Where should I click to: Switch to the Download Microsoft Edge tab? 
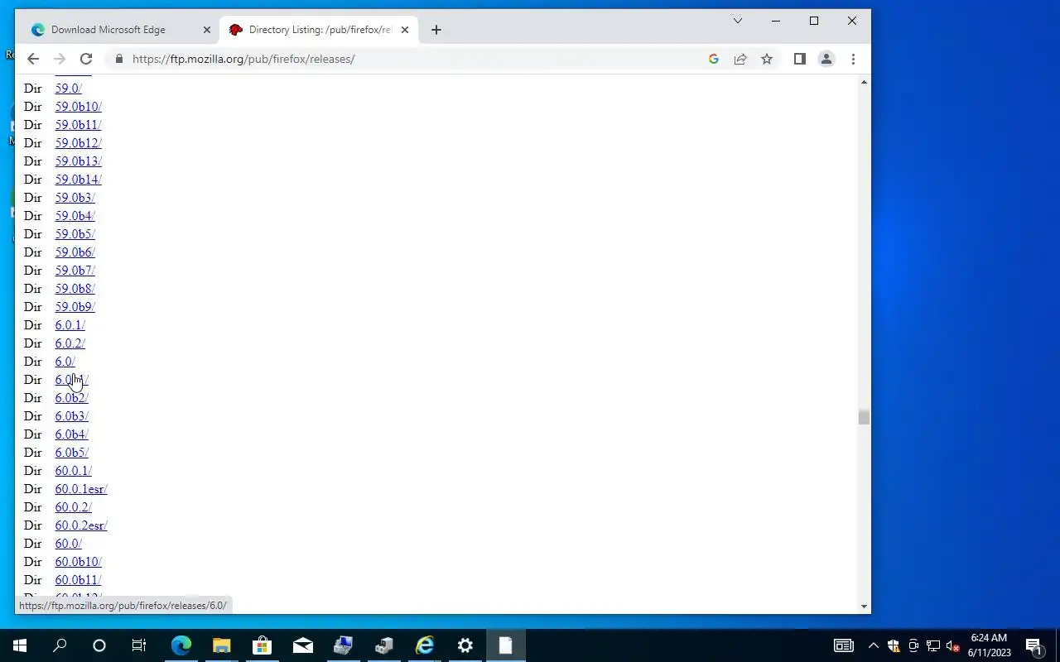pyautogui.click(x=120, y=30)
